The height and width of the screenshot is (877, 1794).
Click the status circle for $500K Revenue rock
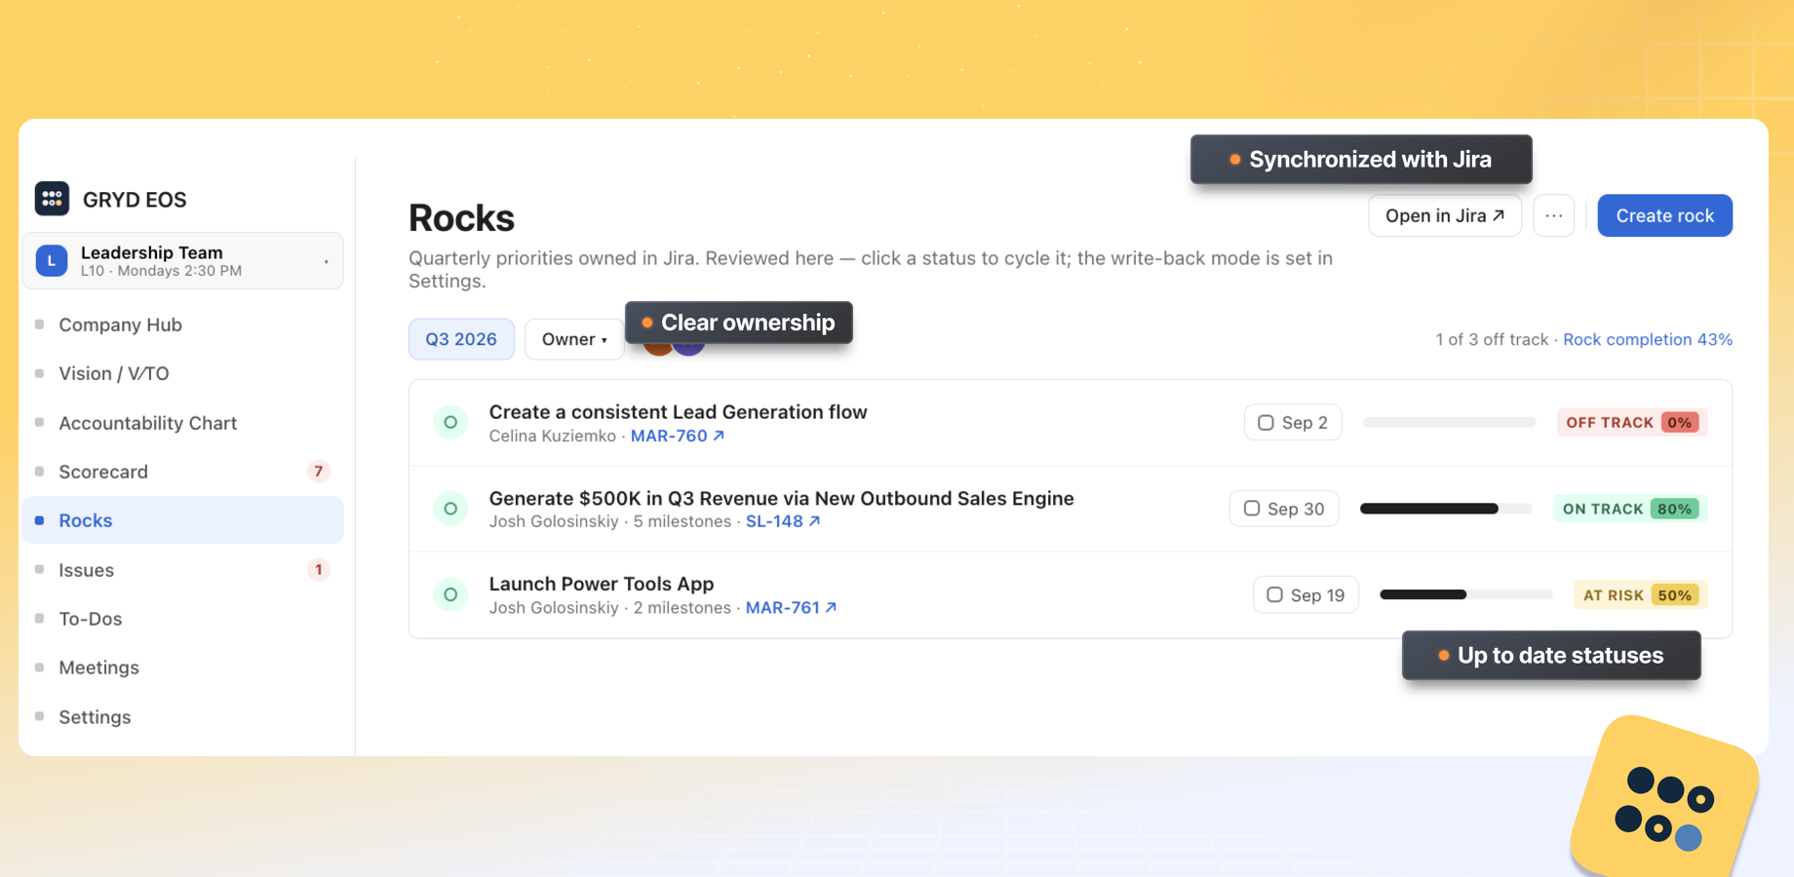pyautogui.click(x=450, y=509)
